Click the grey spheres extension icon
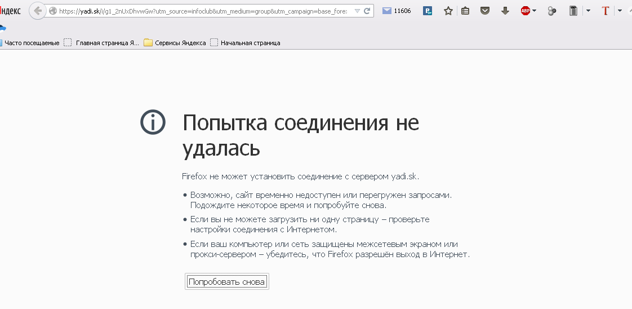Viewport: 632px width, 309px height. tap(552, 11)
